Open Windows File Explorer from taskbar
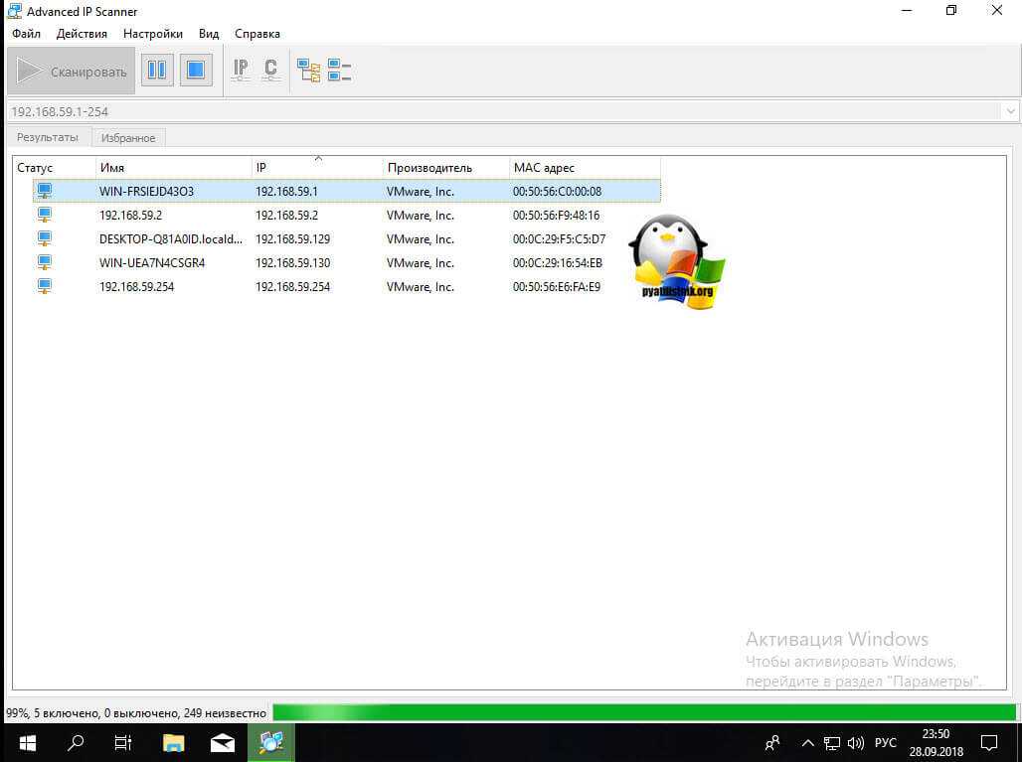This screenshot has width=1022, height=762. [174, 742]
